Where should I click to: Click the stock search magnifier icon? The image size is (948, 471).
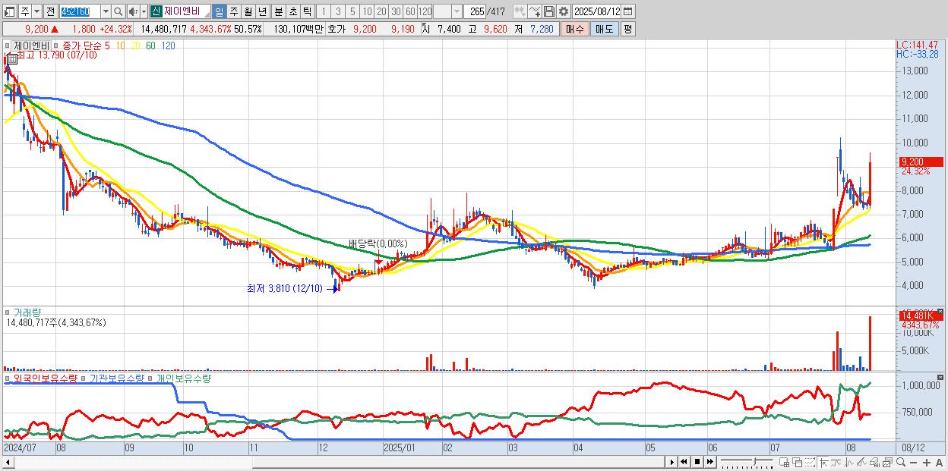click(x=118, y=11)
